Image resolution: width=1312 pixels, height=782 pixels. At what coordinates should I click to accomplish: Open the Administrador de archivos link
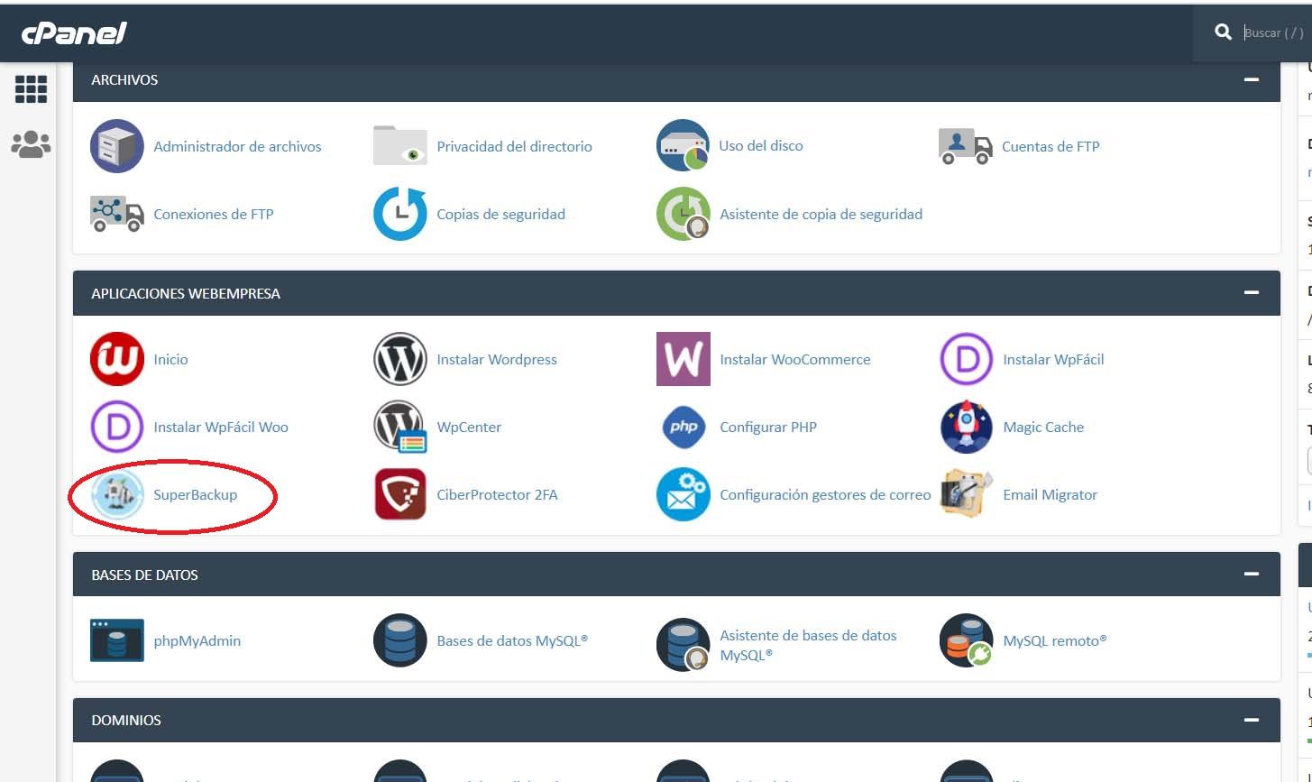[237, 146]
